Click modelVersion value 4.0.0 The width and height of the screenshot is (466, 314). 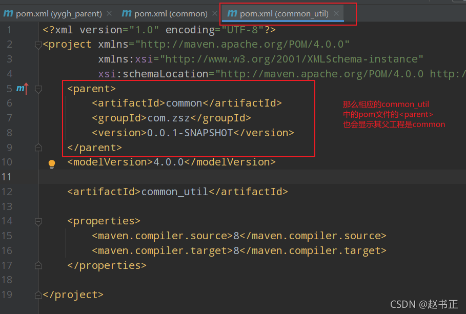(x=169, y=162)
